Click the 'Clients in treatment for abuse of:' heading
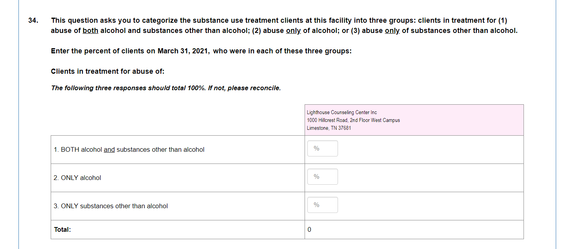This screenshot has height=249, width=564. point(108,71)
